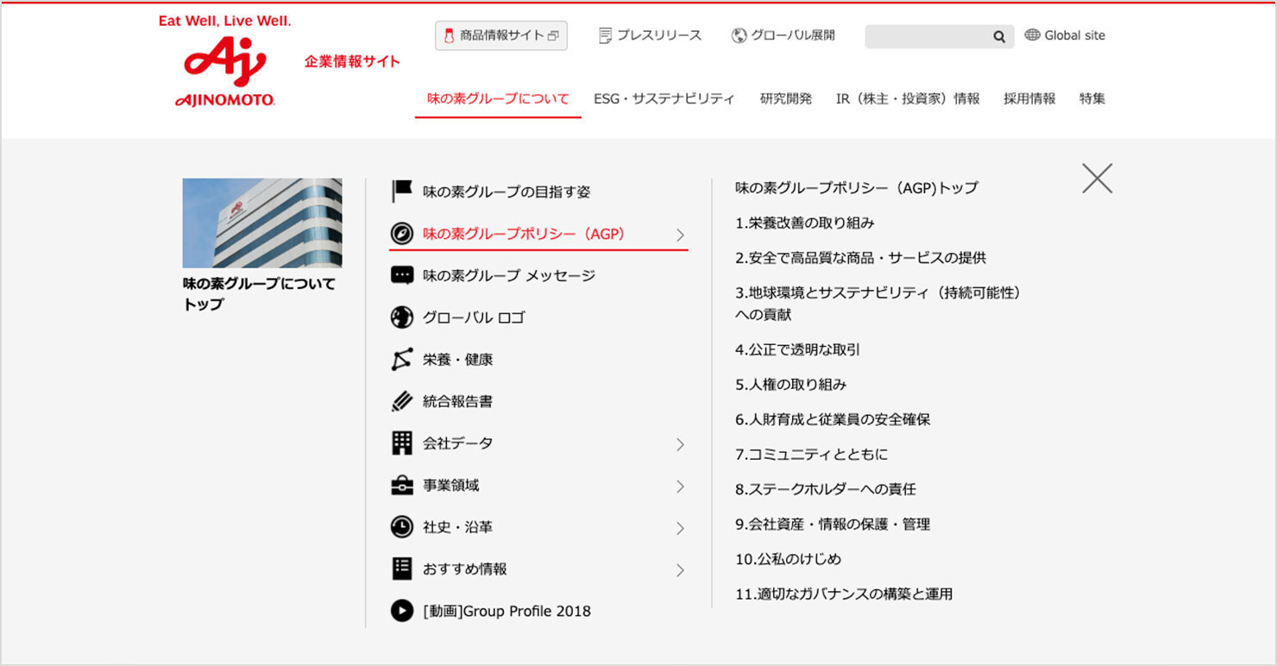Open 9.会社資産・情報の保護・管理 link
The width and height of the screenshot is (1277, 666).
coord(833,524)
